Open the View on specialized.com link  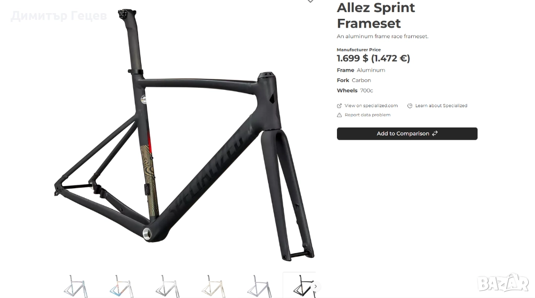(371, 106)
